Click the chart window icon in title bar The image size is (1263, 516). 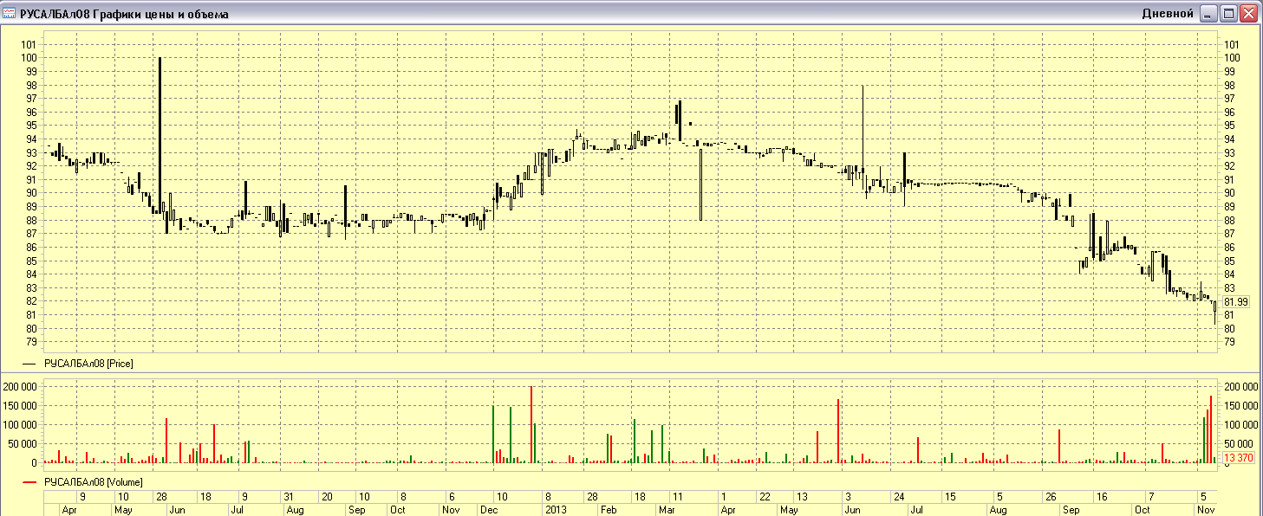(x=10, y=14)
